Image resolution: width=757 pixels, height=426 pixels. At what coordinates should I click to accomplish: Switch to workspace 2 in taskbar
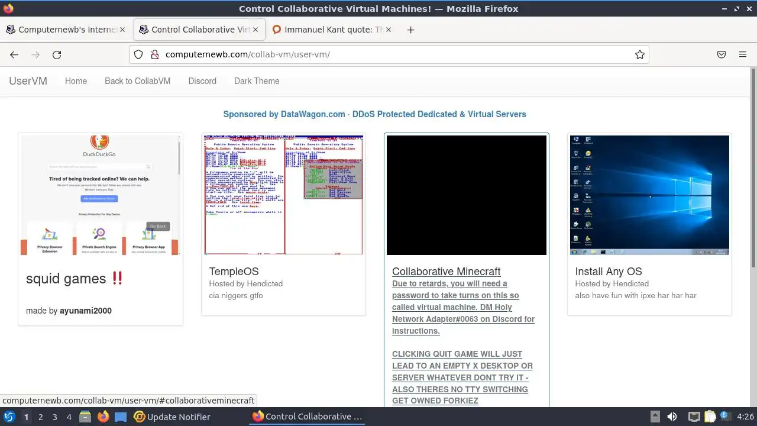click(x=40, y=417)
